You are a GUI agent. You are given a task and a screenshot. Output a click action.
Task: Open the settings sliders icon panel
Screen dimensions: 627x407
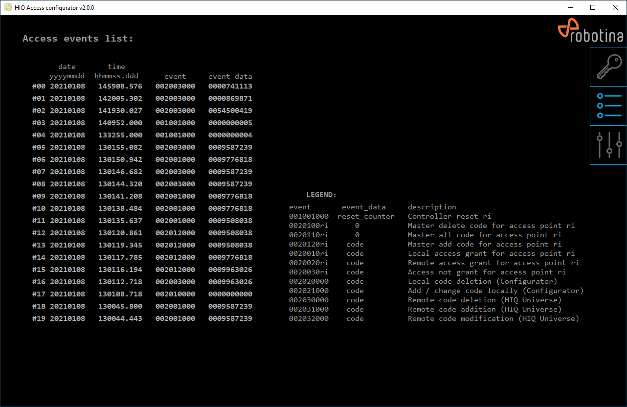[x=608, y=145]
